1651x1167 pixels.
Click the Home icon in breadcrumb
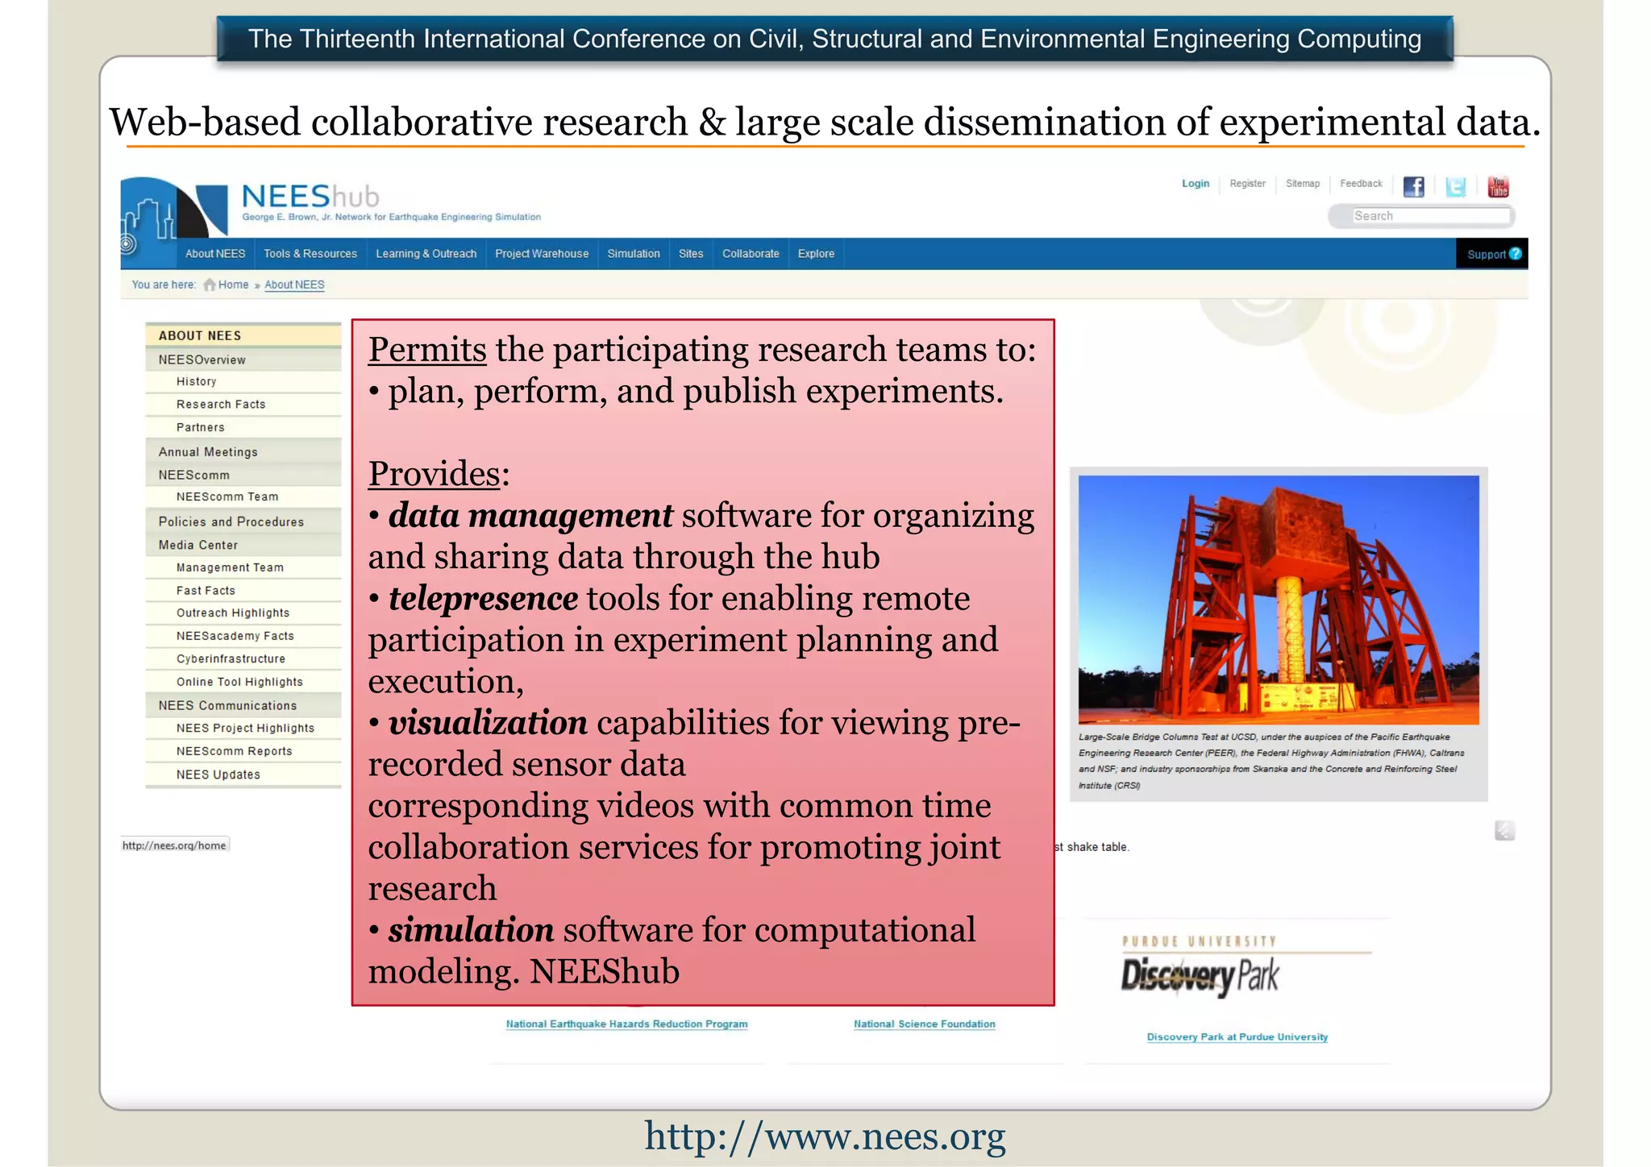(210, 284)
